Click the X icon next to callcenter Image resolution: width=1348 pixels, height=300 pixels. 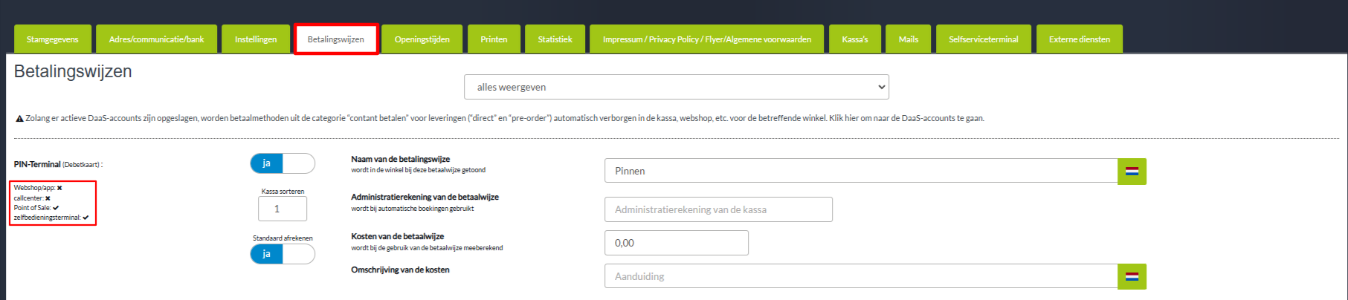coord(48,198)
